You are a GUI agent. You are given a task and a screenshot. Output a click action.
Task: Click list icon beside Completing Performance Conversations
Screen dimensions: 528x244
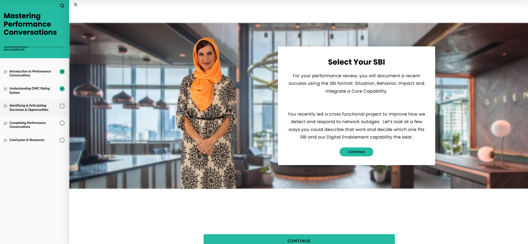tap(5, 123)
